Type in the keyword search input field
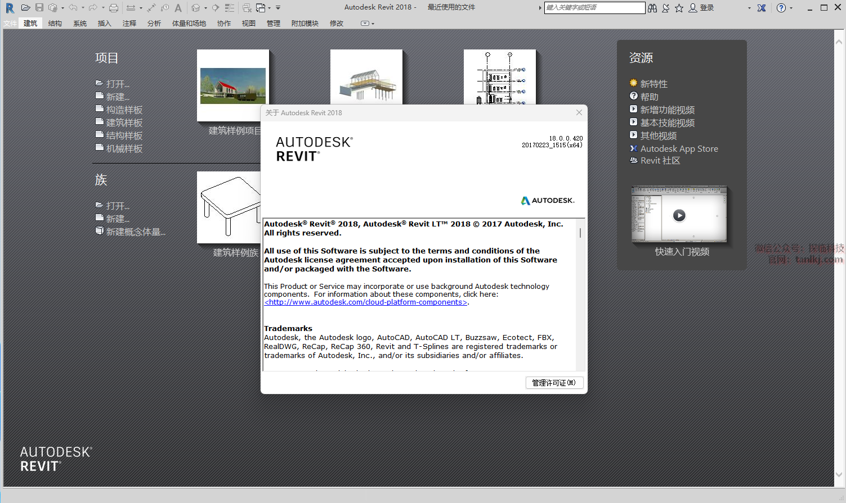Viewport: 846px width, 503px height. (594, 8)
